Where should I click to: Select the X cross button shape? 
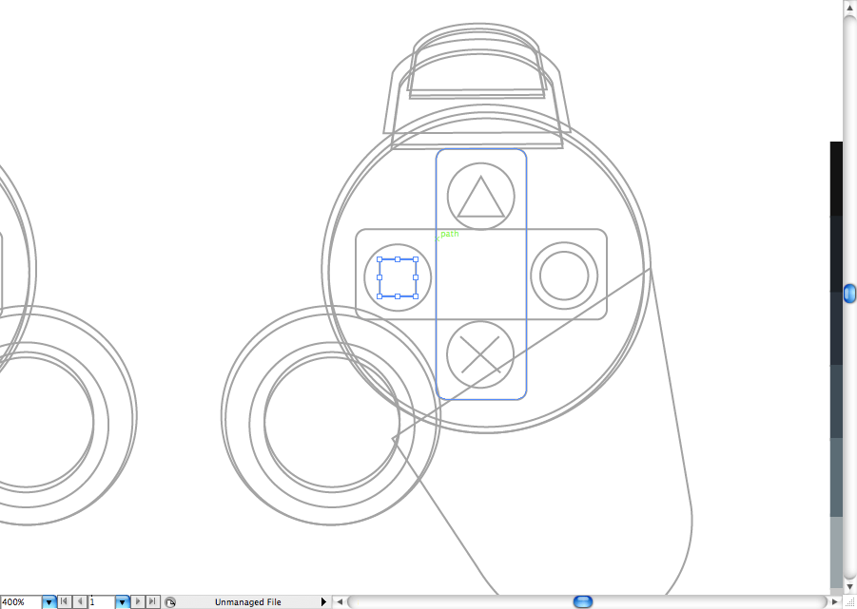point(480,354)
